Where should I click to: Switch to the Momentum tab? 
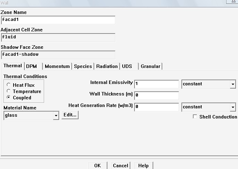click(x=57, y=66)
